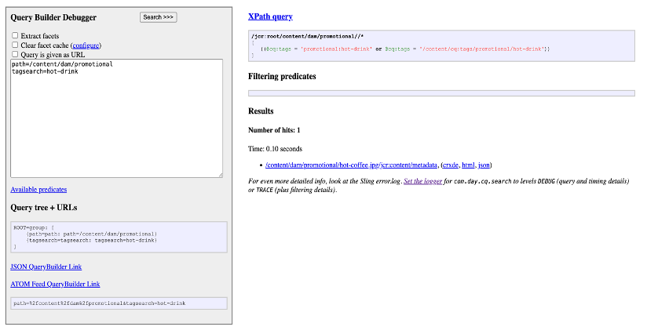
Task: Tick the Clear facet cache checkbox
Action: point(15,45)
